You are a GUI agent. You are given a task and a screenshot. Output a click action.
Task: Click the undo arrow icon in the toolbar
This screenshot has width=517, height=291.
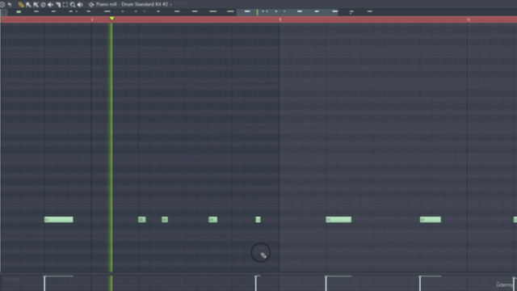point(10,5)
